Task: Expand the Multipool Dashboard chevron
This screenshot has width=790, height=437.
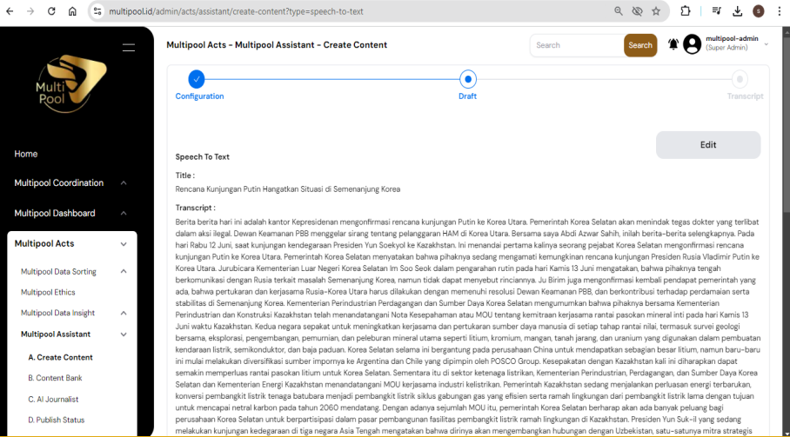Action: pos(124,213)
